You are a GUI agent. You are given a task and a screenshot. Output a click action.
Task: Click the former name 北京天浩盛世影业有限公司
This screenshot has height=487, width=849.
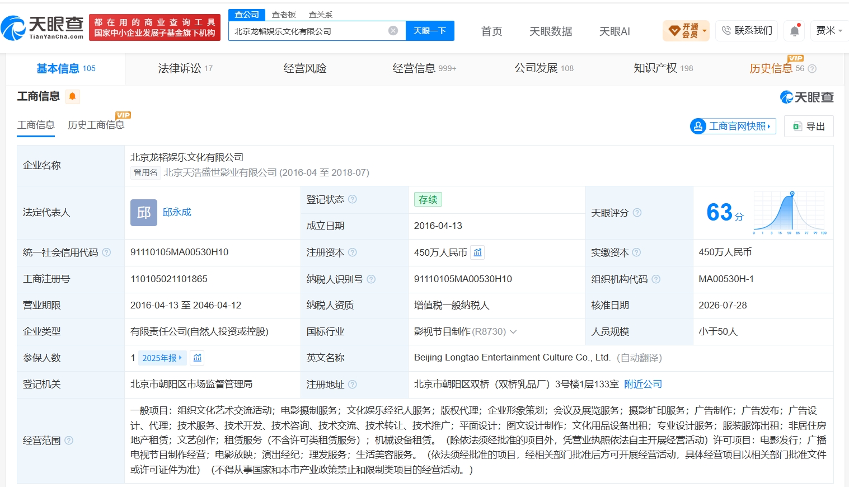point(220,172)
